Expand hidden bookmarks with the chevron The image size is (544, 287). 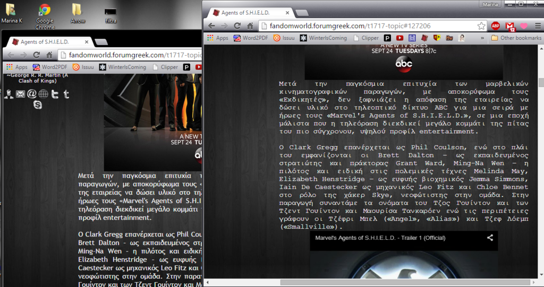pyautogui.click(x=482, y=38)
